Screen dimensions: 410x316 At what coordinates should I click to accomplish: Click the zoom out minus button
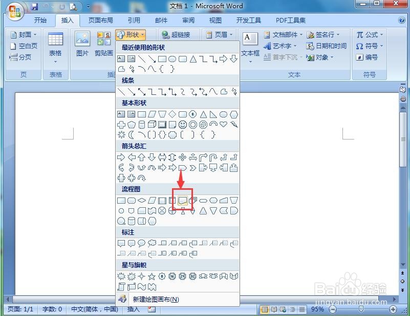pyautogui.click(x=333, y=309)
